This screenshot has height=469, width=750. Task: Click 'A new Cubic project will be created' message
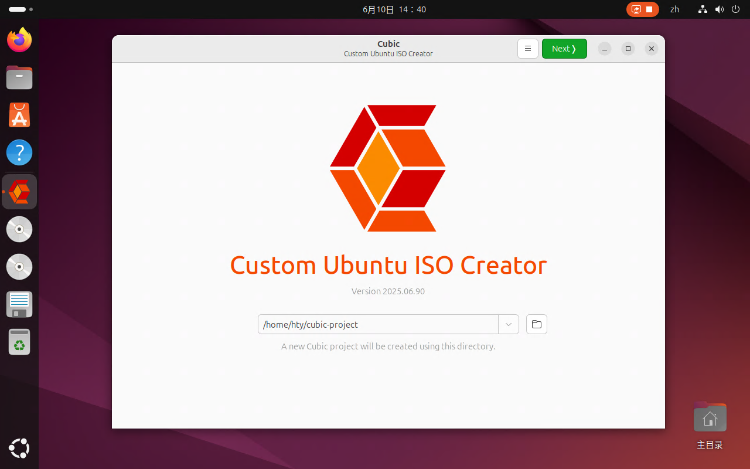[x=388, y=346]
